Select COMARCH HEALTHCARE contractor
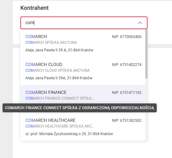The width and height of the screenshot is (172, 158). [x=83, y=127]
